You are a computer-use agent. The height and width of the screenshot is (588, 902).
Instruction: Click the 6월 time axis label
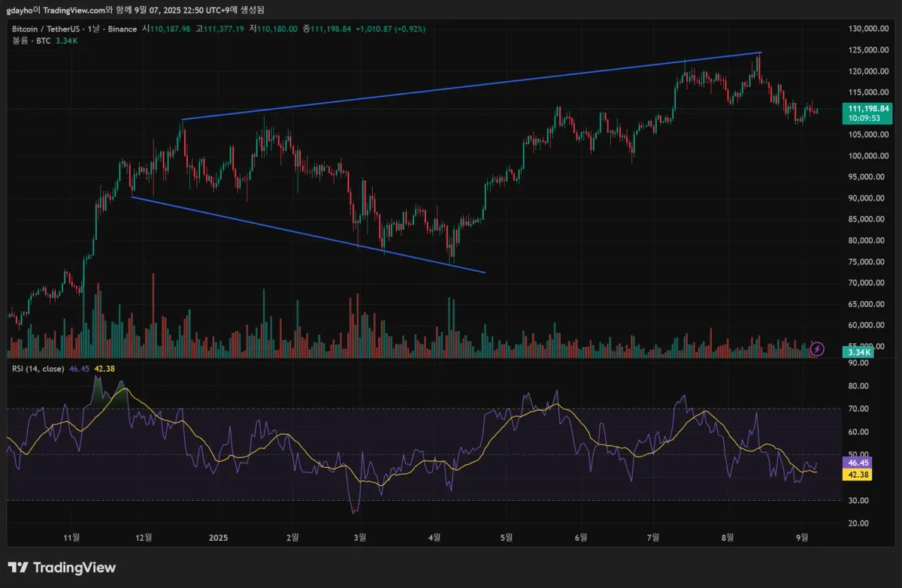(x=580, y=538)
